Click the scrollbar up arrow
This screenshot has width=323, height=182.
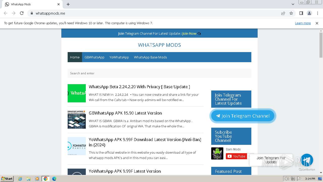click(x=321, y=31)
